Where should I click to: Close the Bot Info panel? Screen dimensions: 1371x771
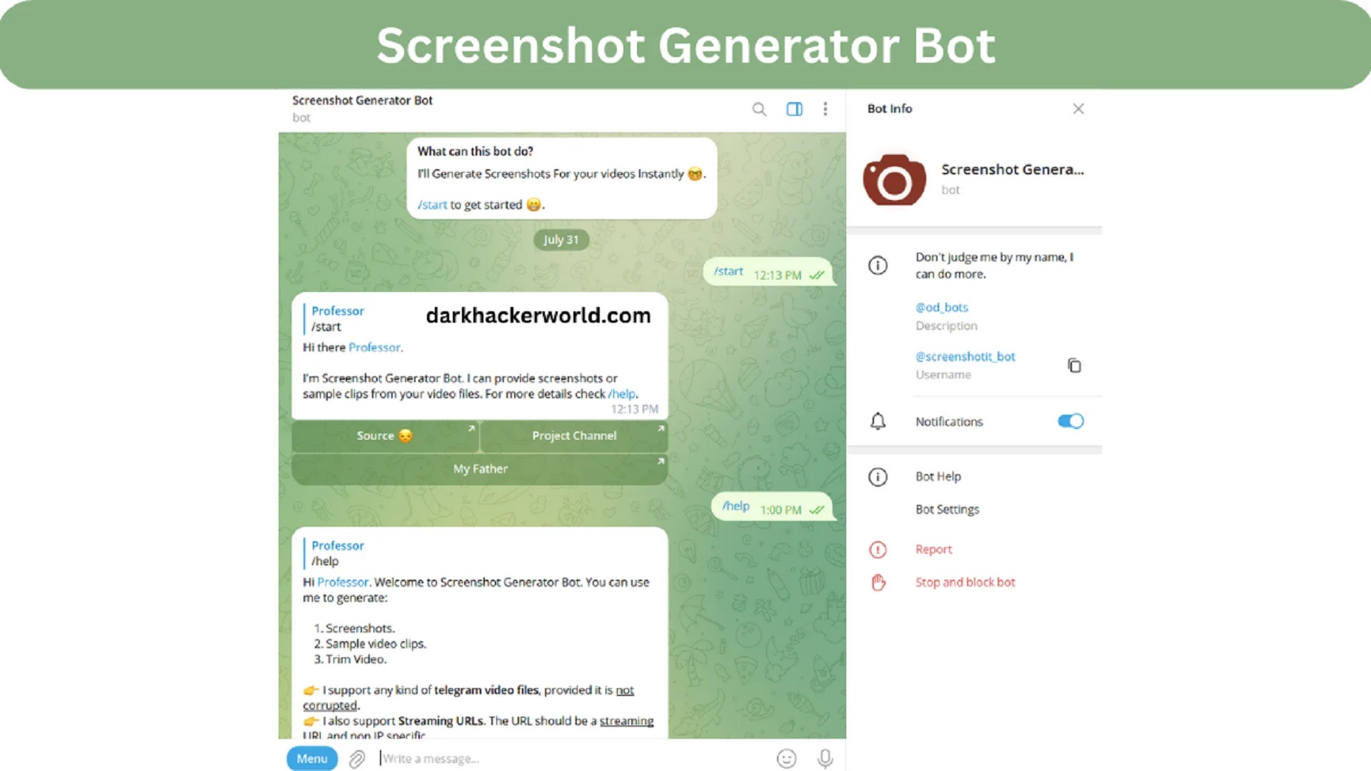pos(1078,109)
